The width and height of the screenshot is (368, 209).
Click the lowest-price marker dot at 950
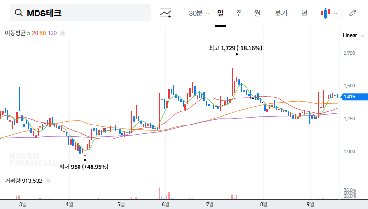[85, 160]
